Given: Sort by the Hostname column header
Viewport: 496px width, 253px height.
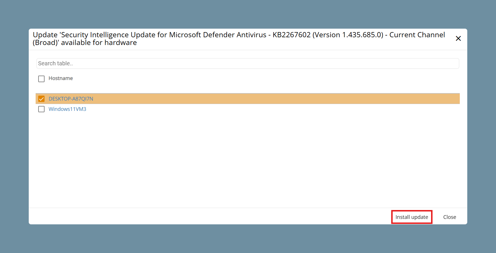Looking at the screenshot, I should pos(61,79).
